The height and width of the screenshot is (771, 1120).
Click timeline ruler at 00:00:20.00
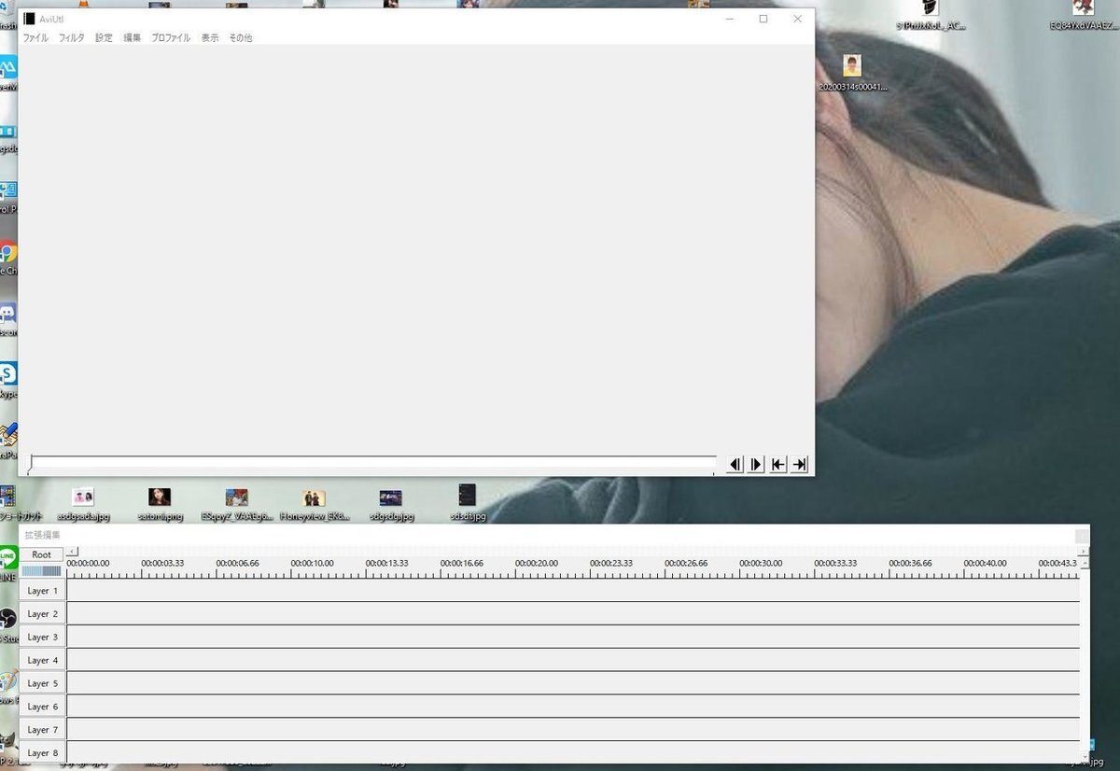536,564
